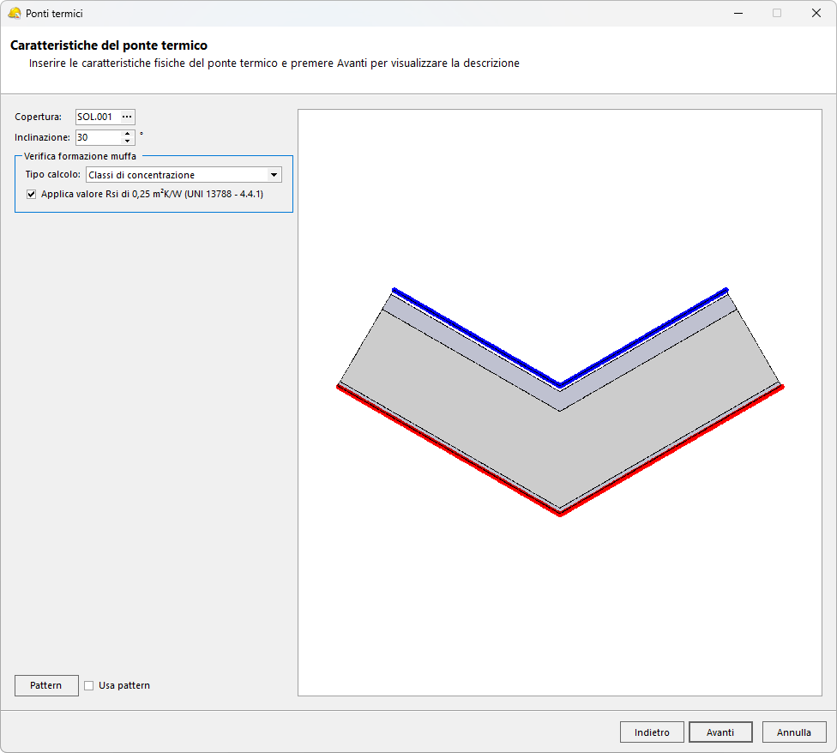Expand the Tipo calcolo dropdown arrow
Image resolution: width=837 pixels, height=753 pixels.
pos(274,175)
